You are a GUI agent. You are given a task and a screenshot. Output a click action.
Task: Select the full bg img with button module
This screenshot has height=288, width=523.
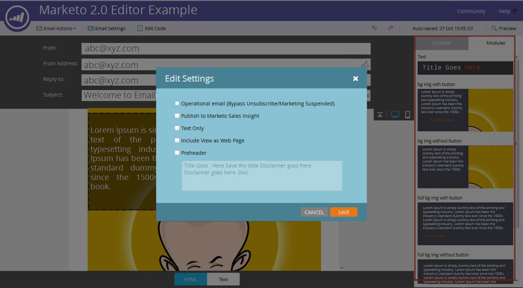465,224
